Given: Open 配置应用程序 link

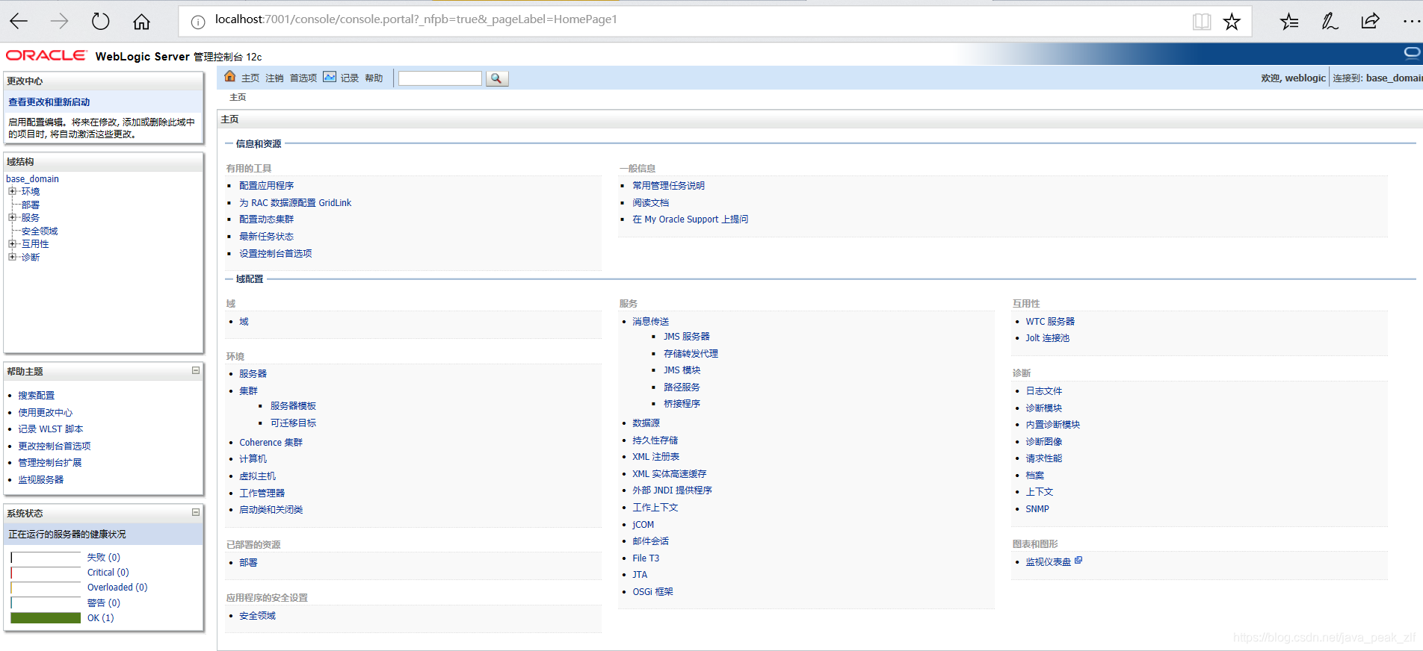Looking at the screenshot, I should (x=267, y=185).
